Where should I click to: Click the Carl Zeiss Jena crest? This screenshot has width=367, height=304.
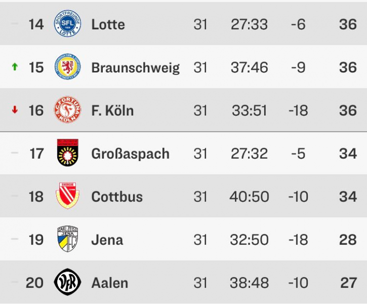click(x=67, y=239)
